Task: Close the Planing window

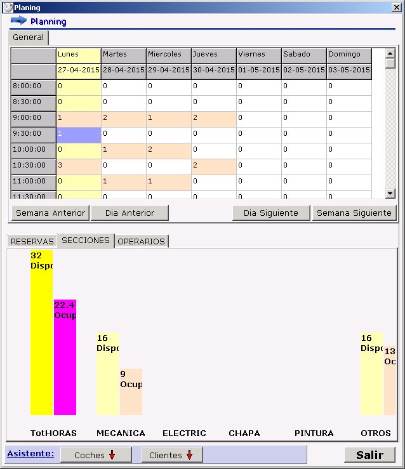Action: coord(397,8)
